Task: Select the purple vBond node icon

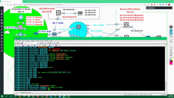Action: (20, 27)
